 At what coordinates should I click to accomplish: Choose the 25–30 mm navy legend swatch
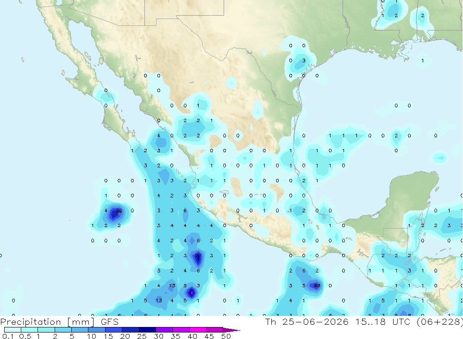coord(147,330)
